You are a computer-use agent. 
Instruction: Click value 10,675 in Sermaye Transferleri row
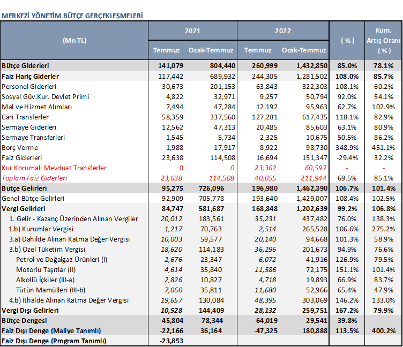(317, 138)
